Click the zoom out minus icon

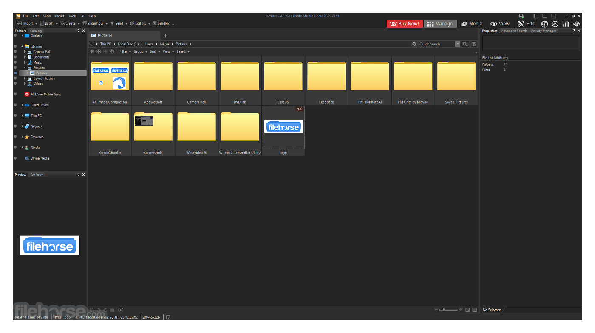[436, 310]
